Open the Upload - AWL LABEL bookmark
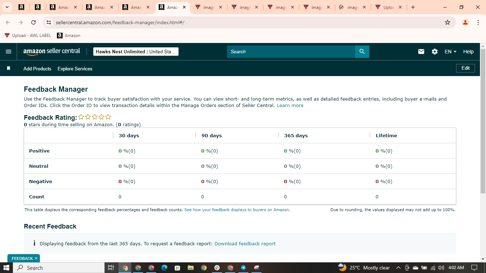 [28, 36]
